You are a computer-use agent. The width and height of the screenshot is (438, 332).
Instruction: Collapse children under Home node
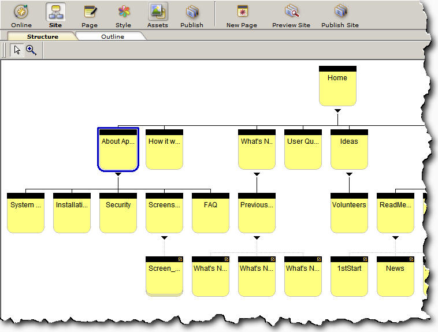(337, 111)
